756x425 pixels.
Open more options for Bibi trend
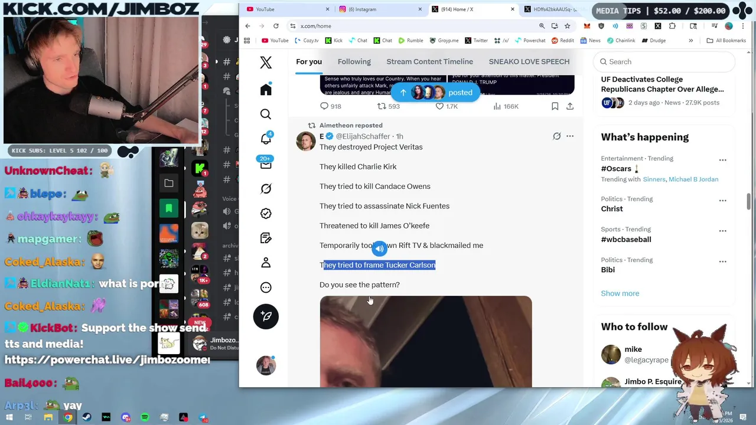pos(722,261)
